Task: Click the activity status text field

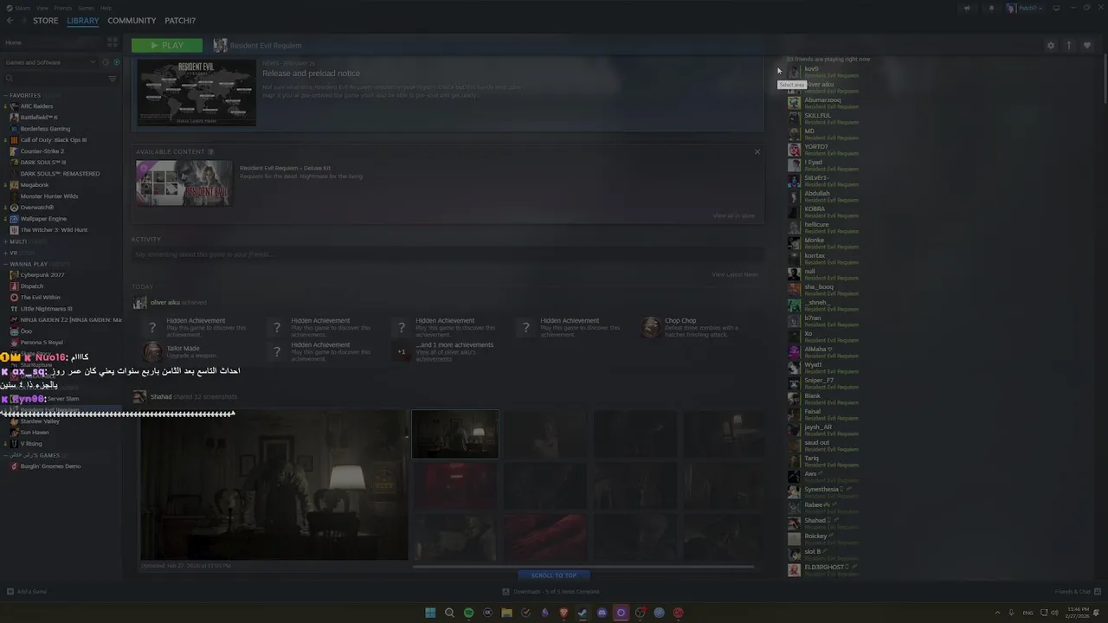Action: (448, 254)
